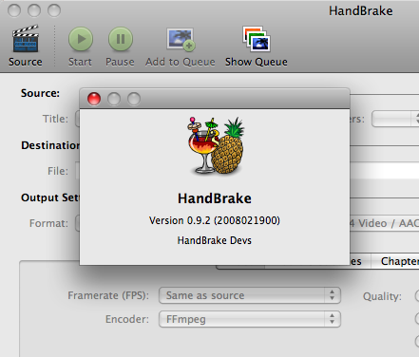Click the Encoder label
The image size is (419, 357).
pyautogui.click(x=127, y=319)
